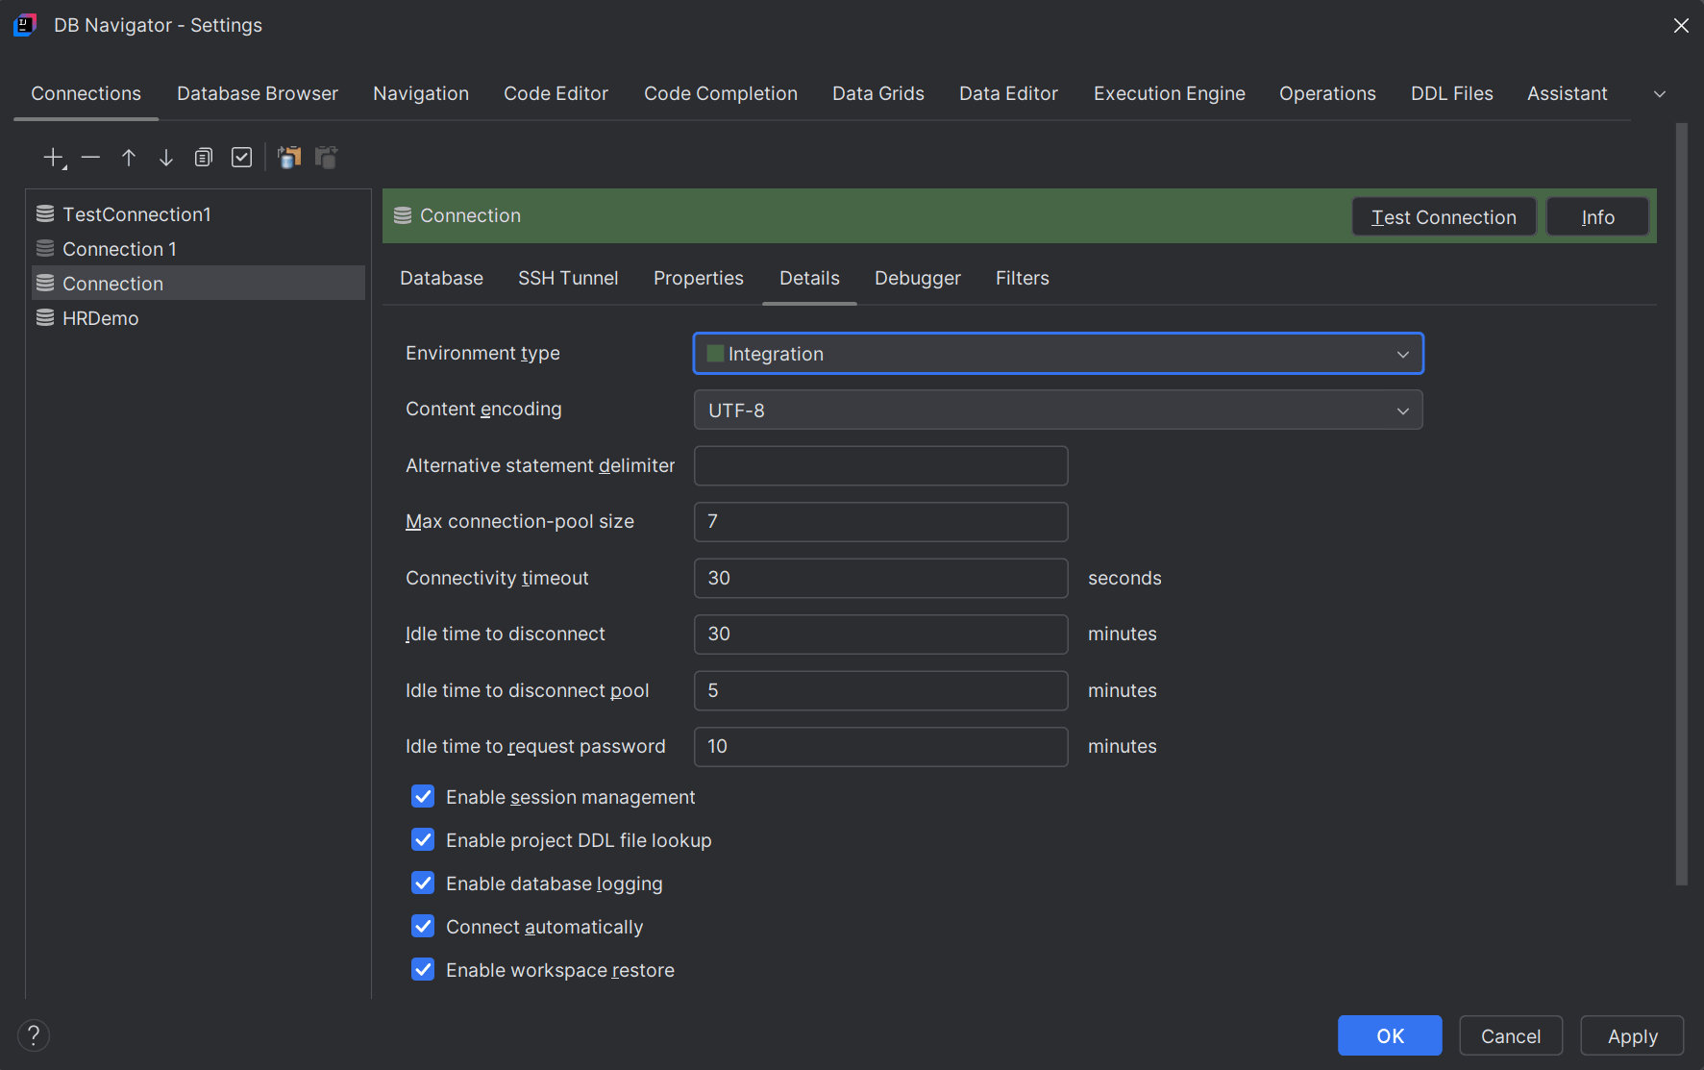
Task: Uncheck Enable database logging
Action: pyautogui.click(x=423, y=883)
